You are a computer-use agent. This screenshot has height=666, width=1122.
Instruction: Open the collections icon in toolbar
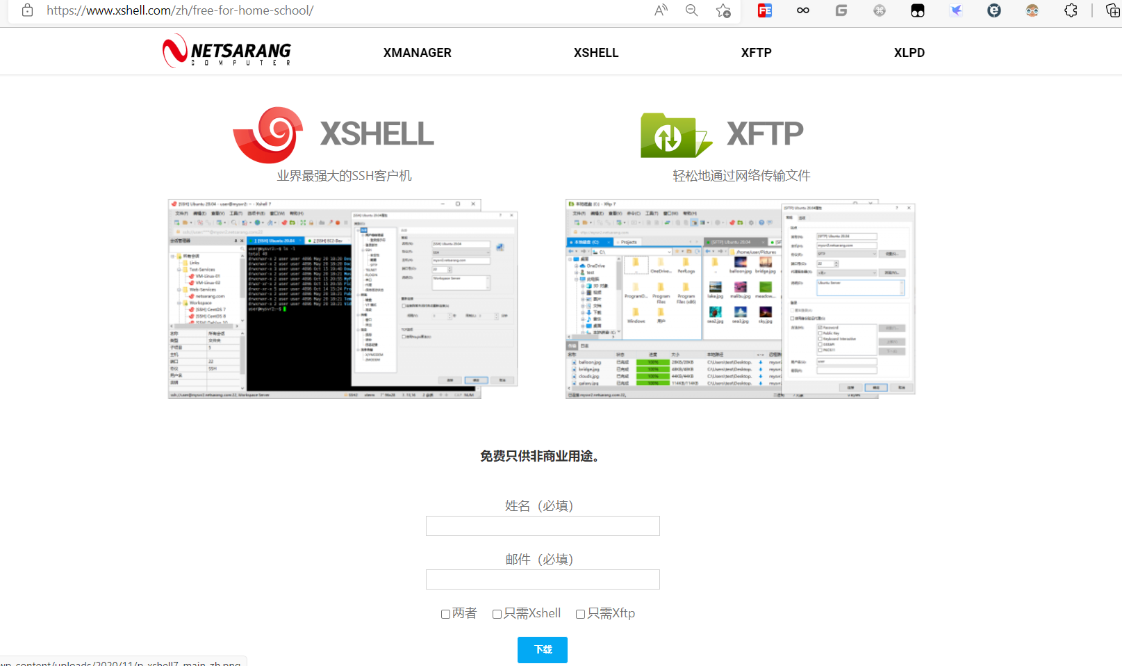click(x=1112, y=10)
